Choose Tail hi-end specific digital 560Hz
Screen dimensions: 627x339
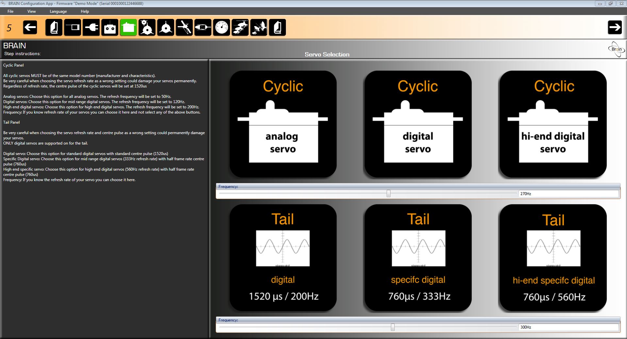[553, 258]
